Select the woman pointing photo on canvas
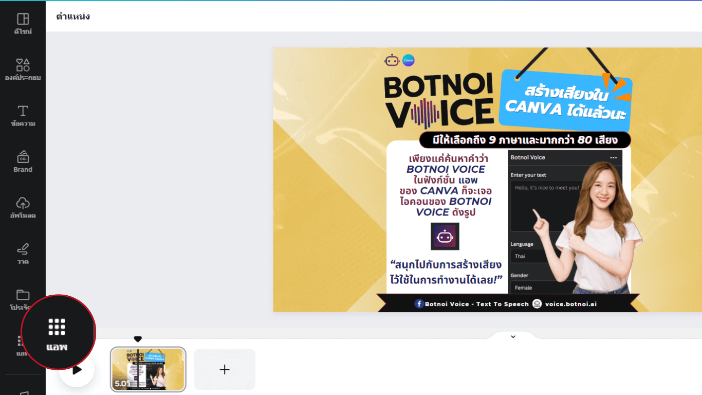Screen dimensions: 702x395 tap(588, 228)
